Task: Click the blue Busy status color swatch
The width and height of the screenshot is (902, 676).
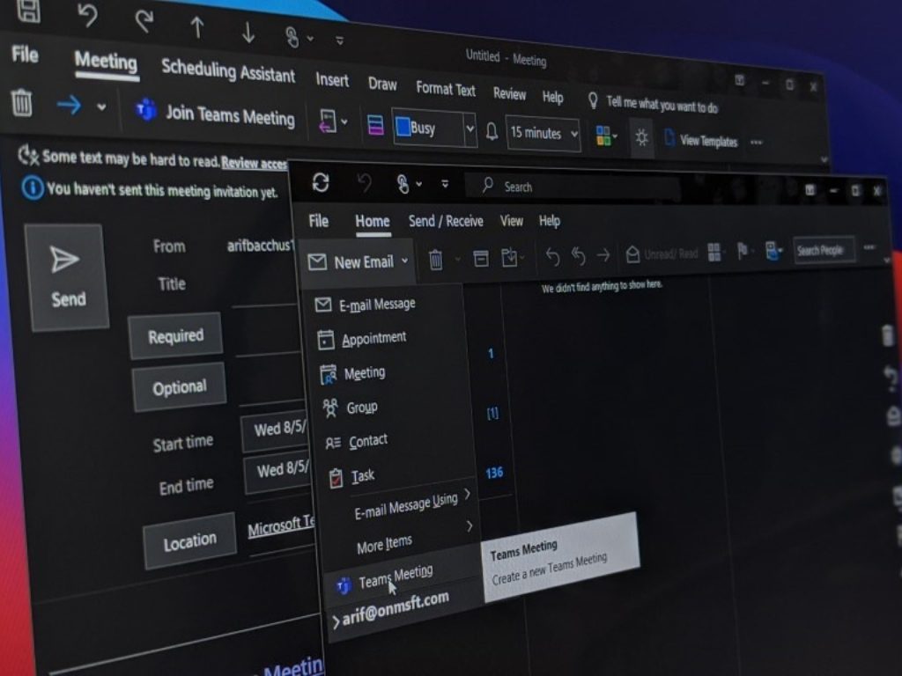Action: 403,128
